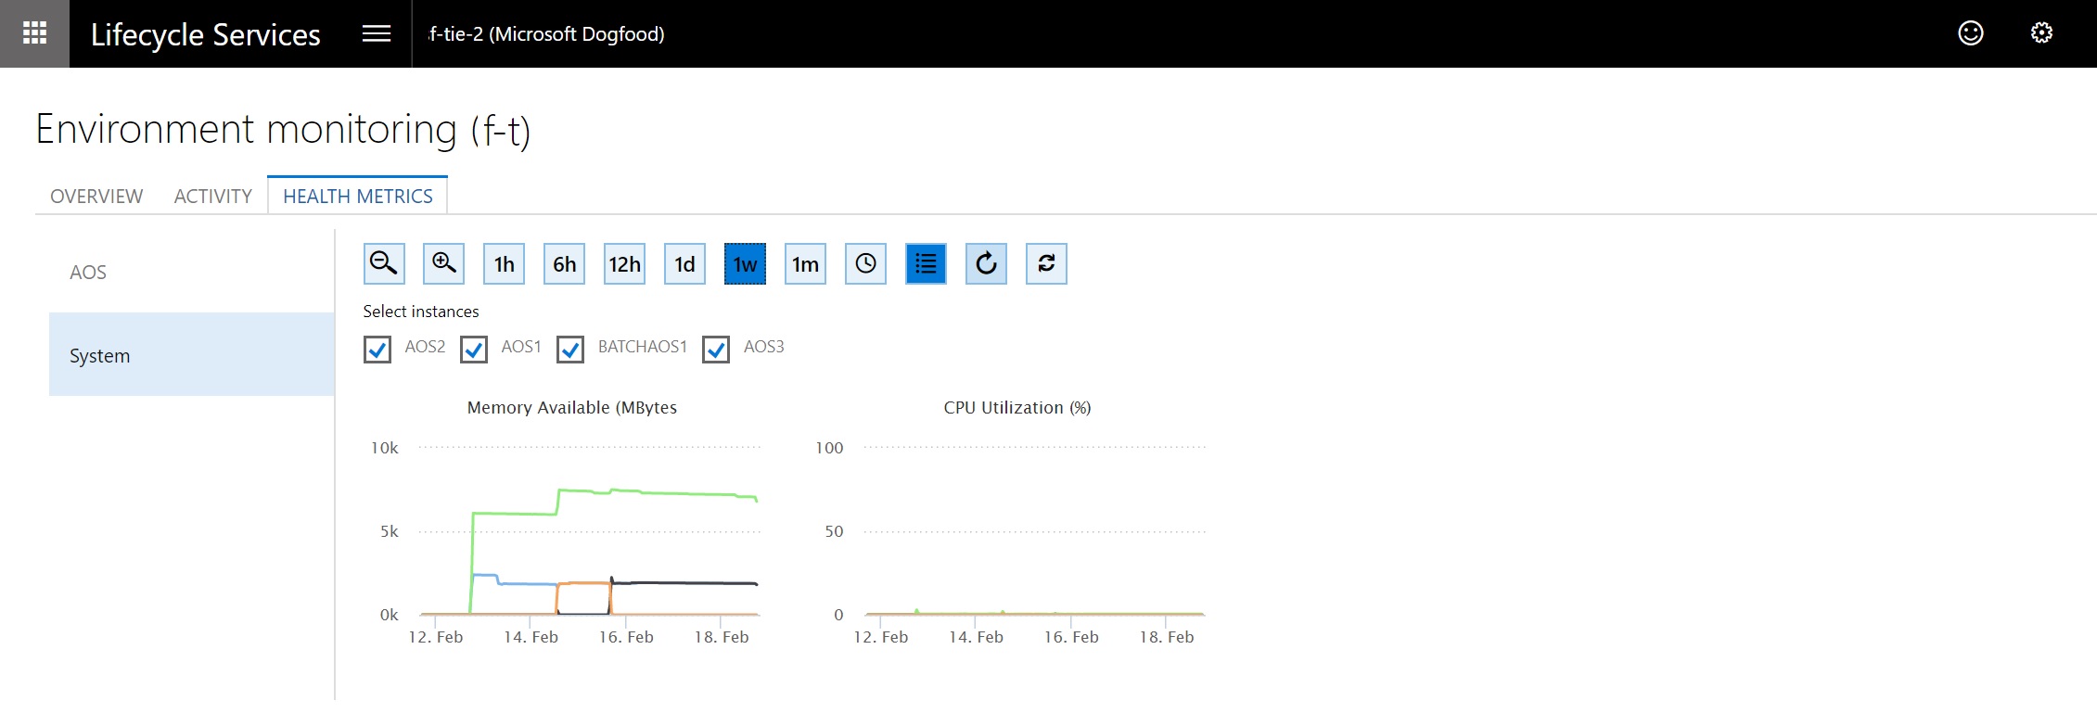Uncheck the AOS1 instance checkbox

[474, 350]
